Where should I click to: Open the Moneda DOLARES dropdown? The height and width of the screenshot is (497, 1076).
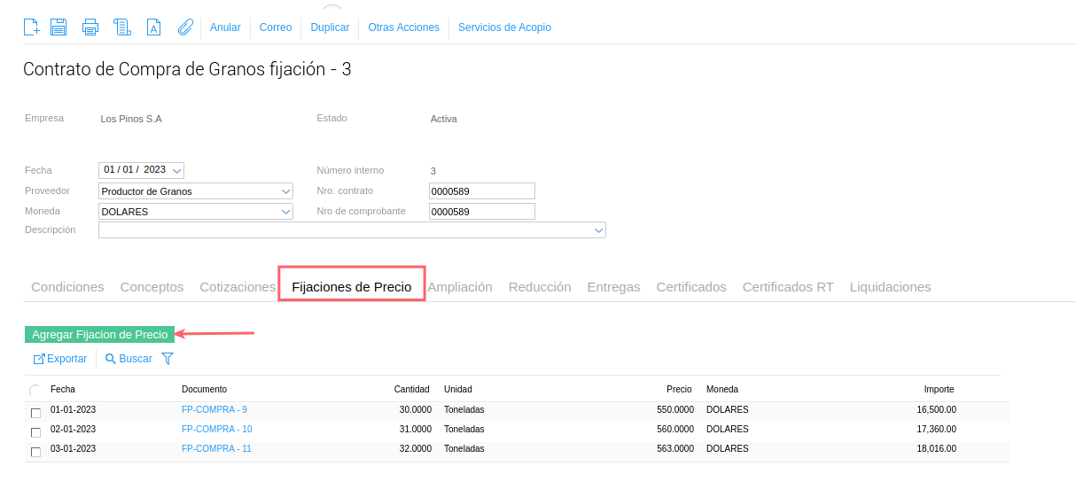(285, 211)
